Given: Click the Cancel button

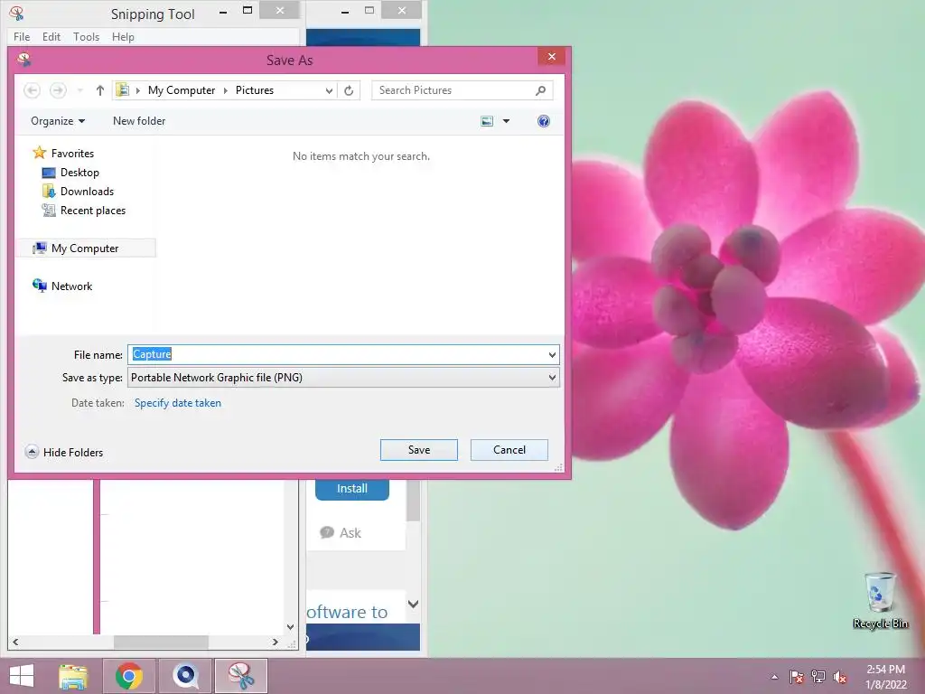Looking at the screenshot, I should [509, 450].
